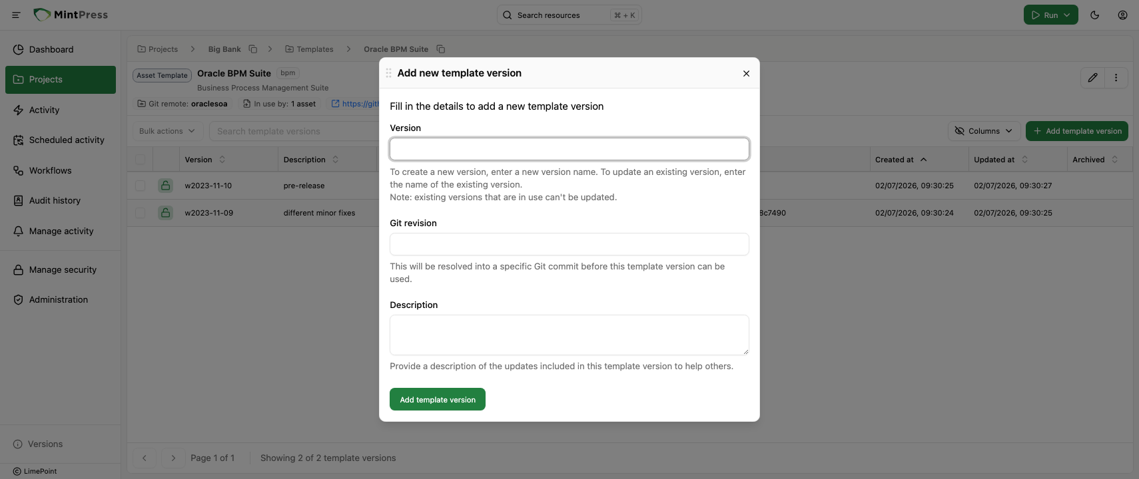This screenshot has width=1139, height=479.
Task: Open the https git repository link
Action: 355,104
